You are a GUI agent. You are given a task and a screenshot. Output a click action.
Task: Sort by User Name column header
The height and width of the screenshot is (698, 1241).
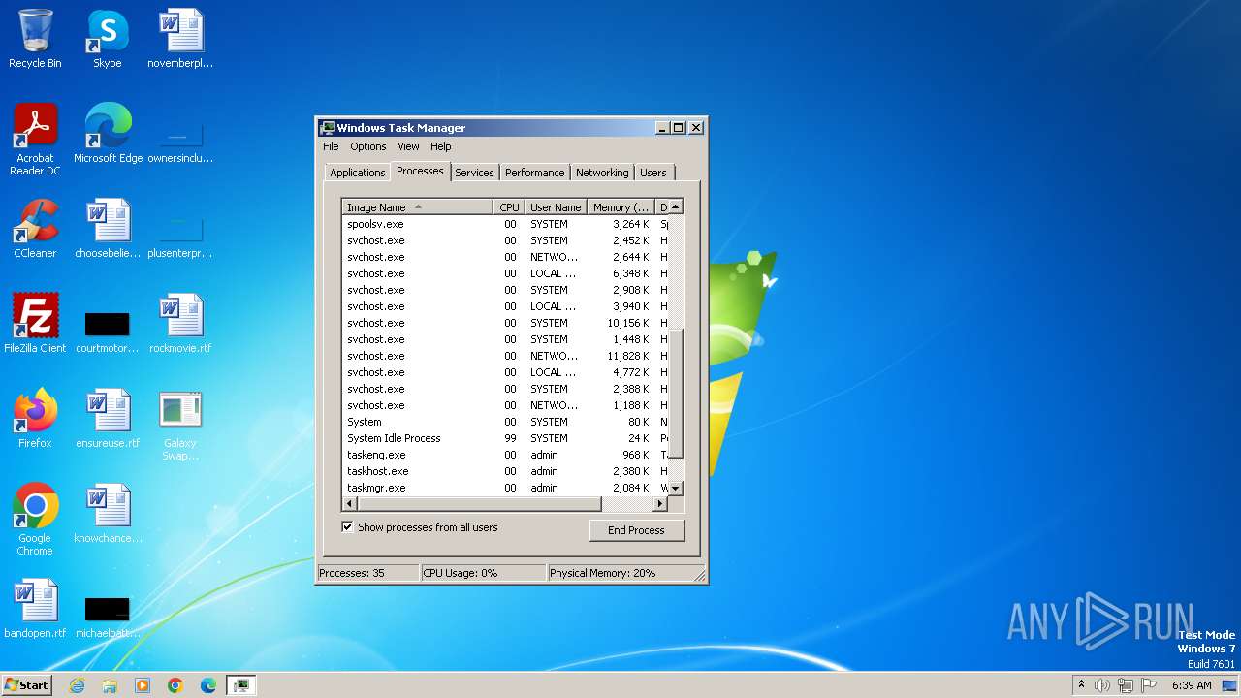(x=556, y=206)
